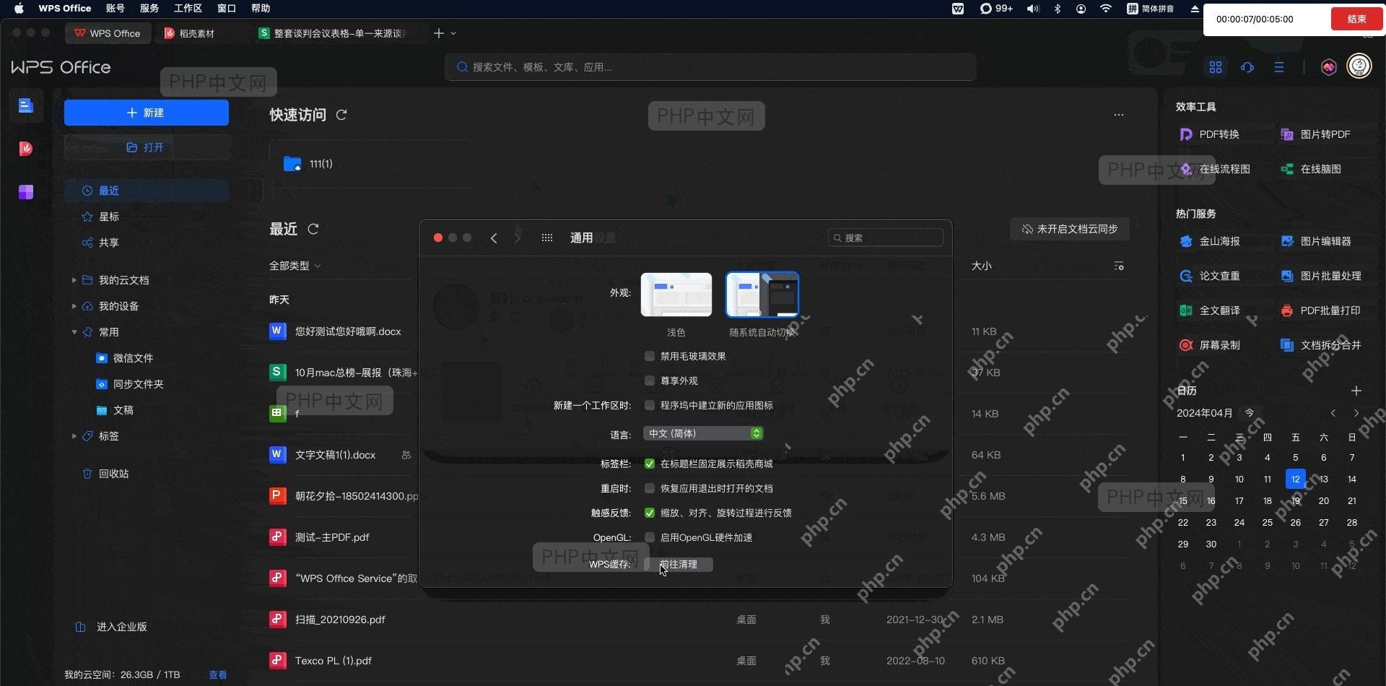Open 图片编辑器 service
Image resolution: width=1386 pixels, height=686 pixels.
coord(1316,241)
